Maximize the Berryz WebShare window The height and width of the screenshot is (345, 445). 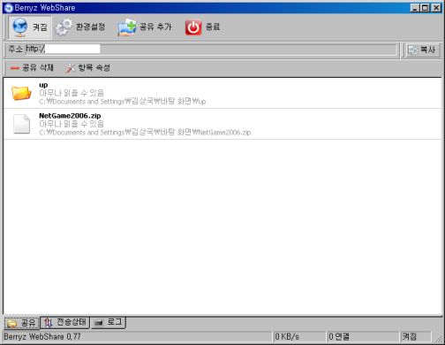[x=425, y=8]
